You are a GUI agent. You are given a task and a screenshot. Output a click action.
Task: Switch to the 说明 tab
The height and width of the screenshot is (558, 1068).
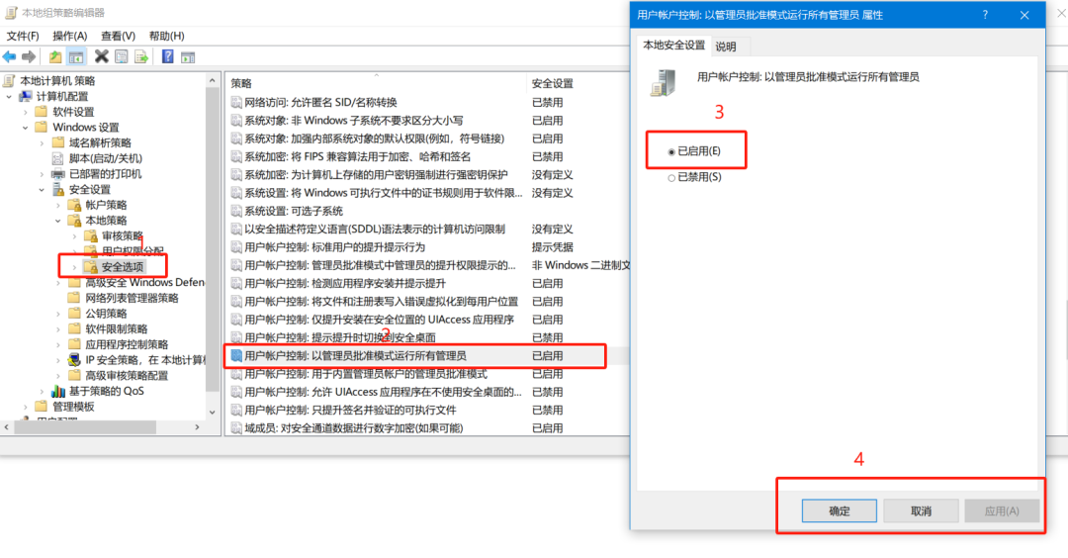click(726, 46)
